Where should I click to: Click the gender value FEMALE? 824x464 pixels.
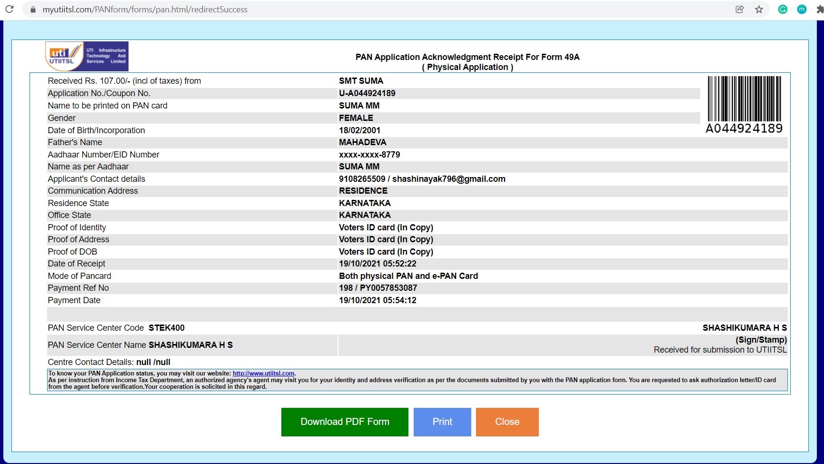tap(356, 118)
